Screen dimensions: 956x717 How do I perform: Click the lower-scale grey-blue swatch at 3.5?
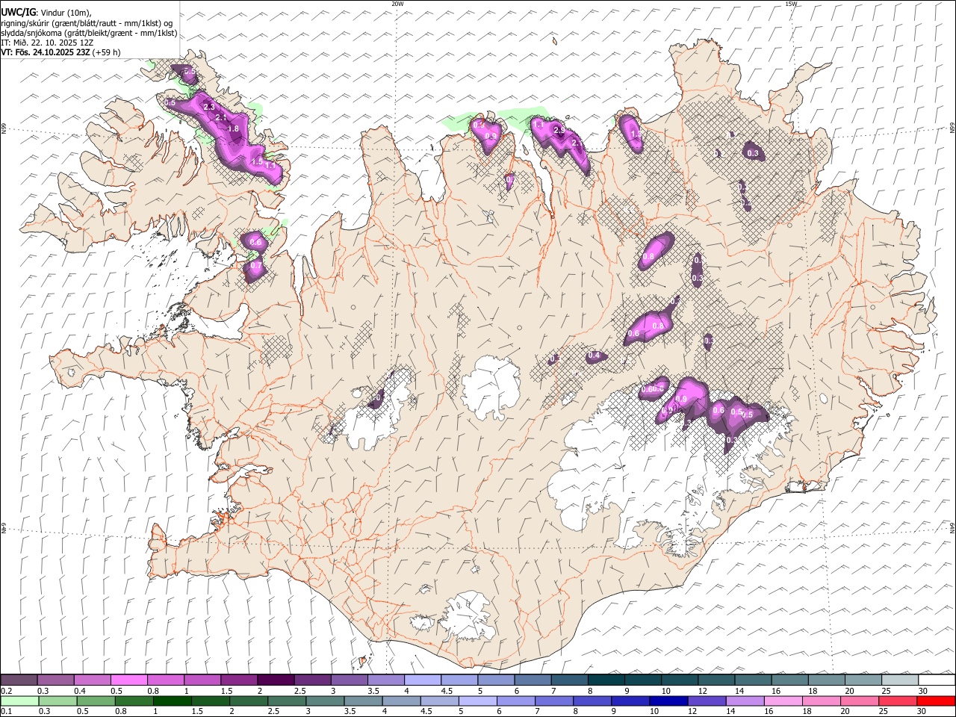click(363, 701)
